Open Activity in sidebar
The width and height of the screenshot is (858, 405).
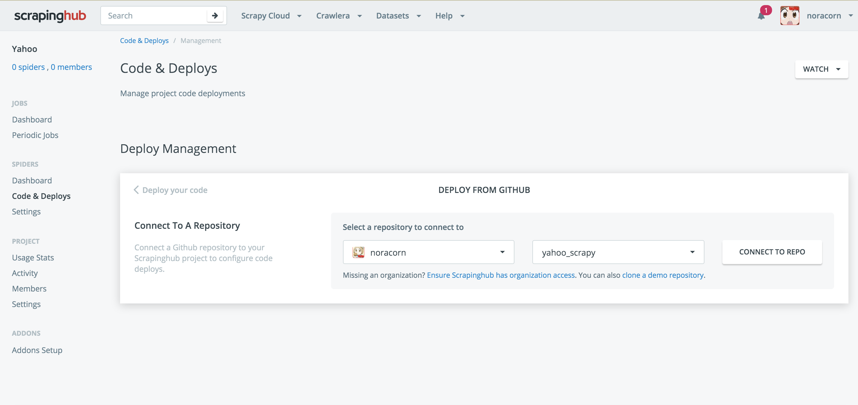(x=25, y=273)
